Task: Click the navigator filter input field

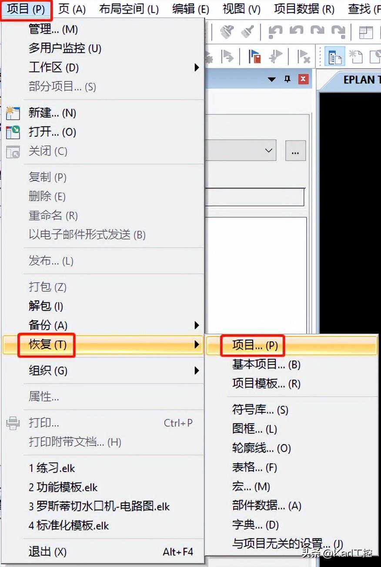Action: pos(254,197)
